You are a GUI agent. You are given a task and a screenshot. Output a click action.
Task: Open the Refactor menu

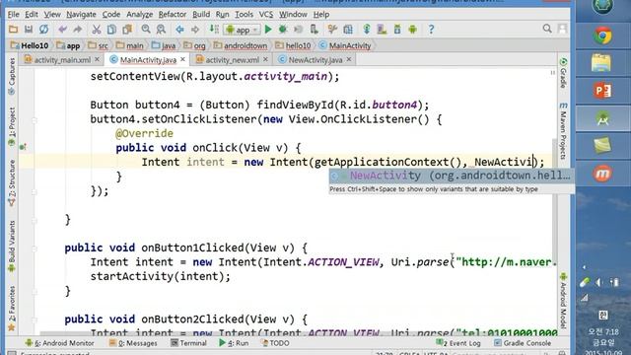(173, 15)
